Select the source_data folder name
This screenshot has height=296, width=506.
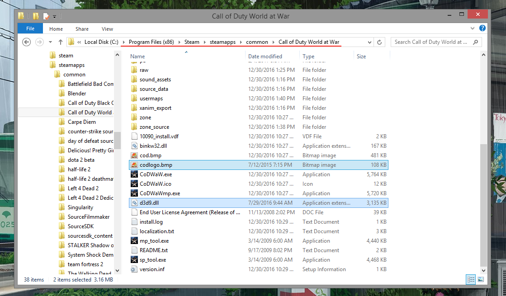(154, 89)
